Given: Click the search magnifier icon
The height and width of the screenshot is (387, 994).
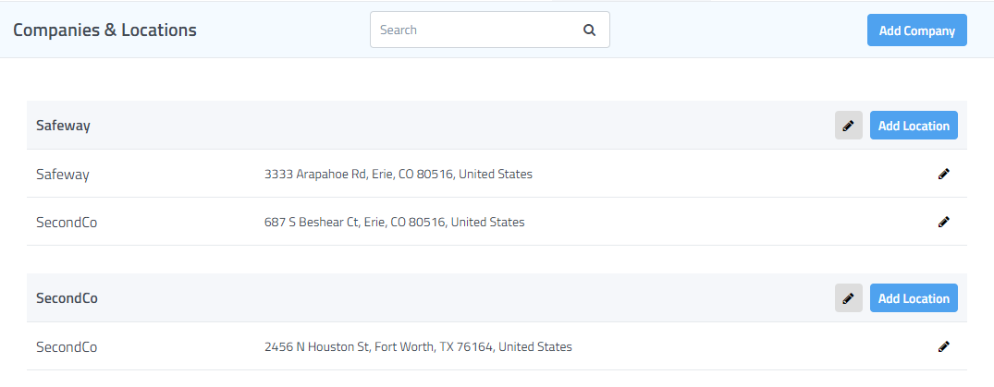Looking at the screenshot, I should click(x=589, y=30).
